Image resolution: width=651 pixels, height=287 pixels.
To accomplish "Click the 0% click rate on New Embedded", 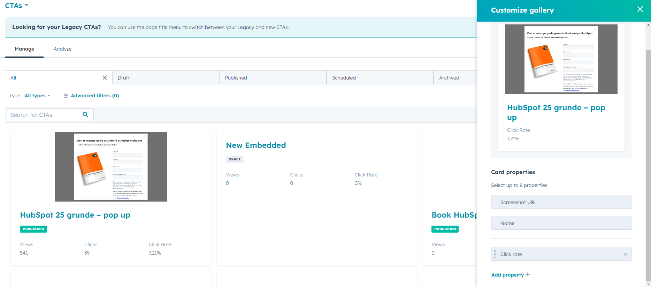I will click(358, 183).
